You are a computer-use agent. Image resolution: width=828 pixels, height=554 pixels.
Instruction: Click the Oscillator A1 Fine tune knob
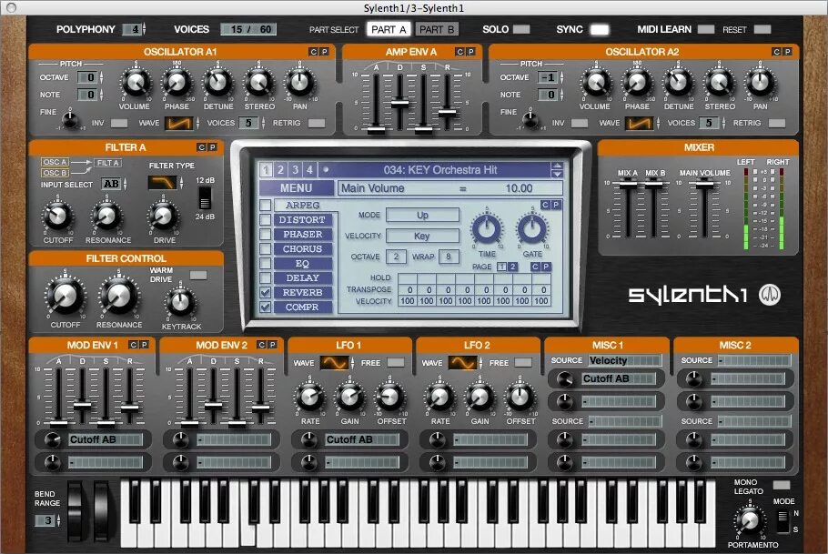click(x=70, y=119)
